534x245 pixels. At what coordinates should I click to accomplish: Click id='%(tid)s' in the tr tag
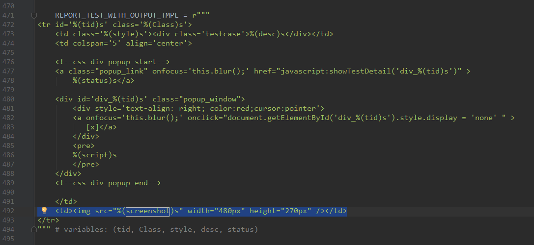tap(82, 25)
